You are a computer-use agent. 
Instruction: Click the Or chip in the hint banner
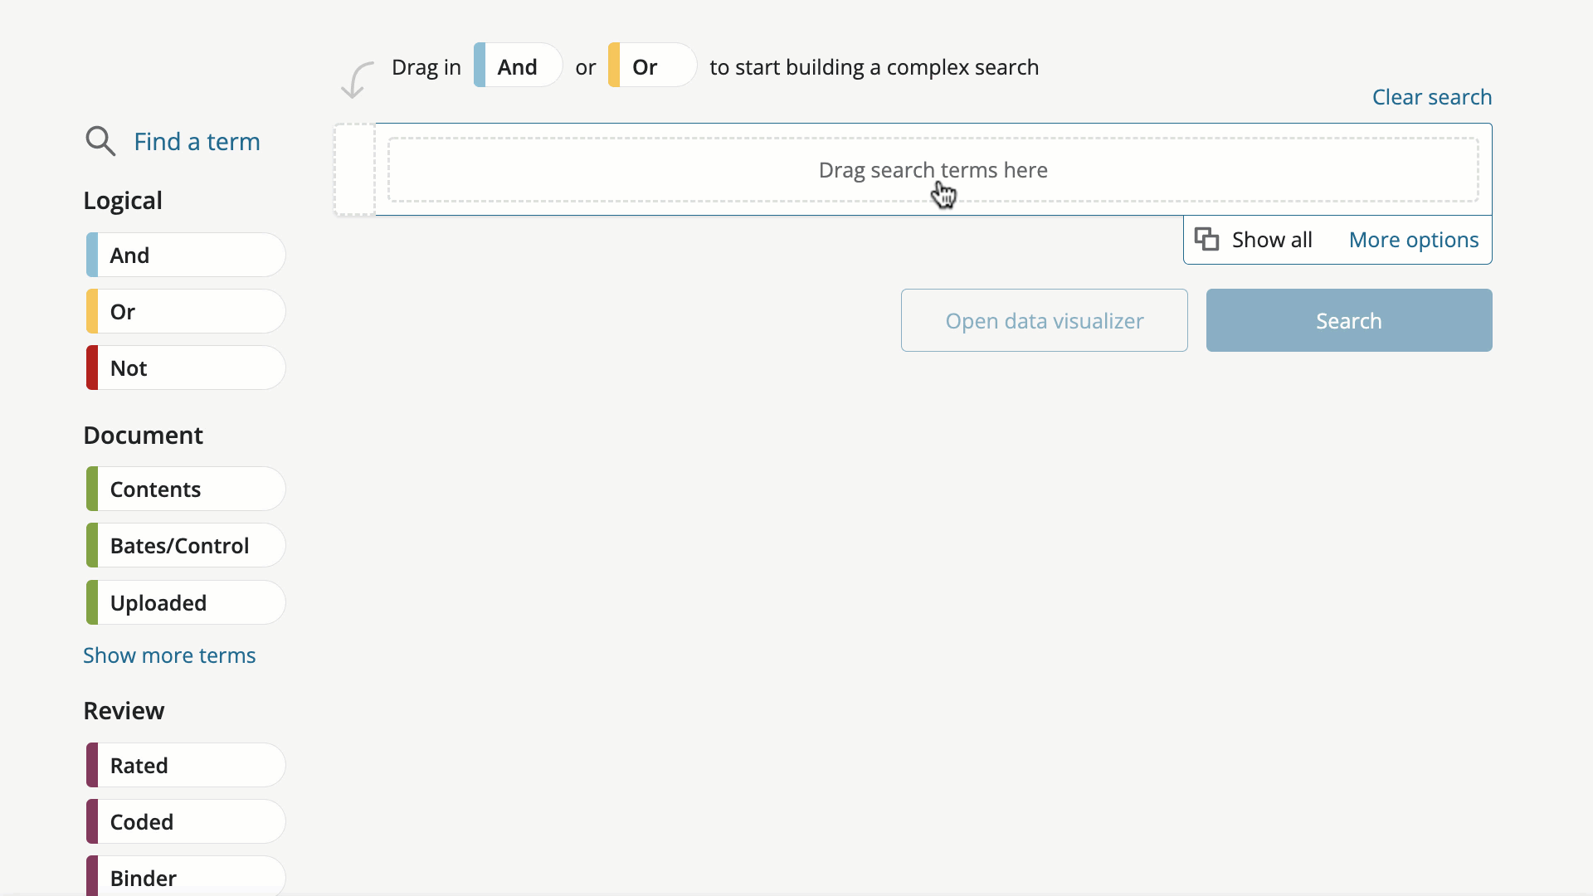point(652,66)
